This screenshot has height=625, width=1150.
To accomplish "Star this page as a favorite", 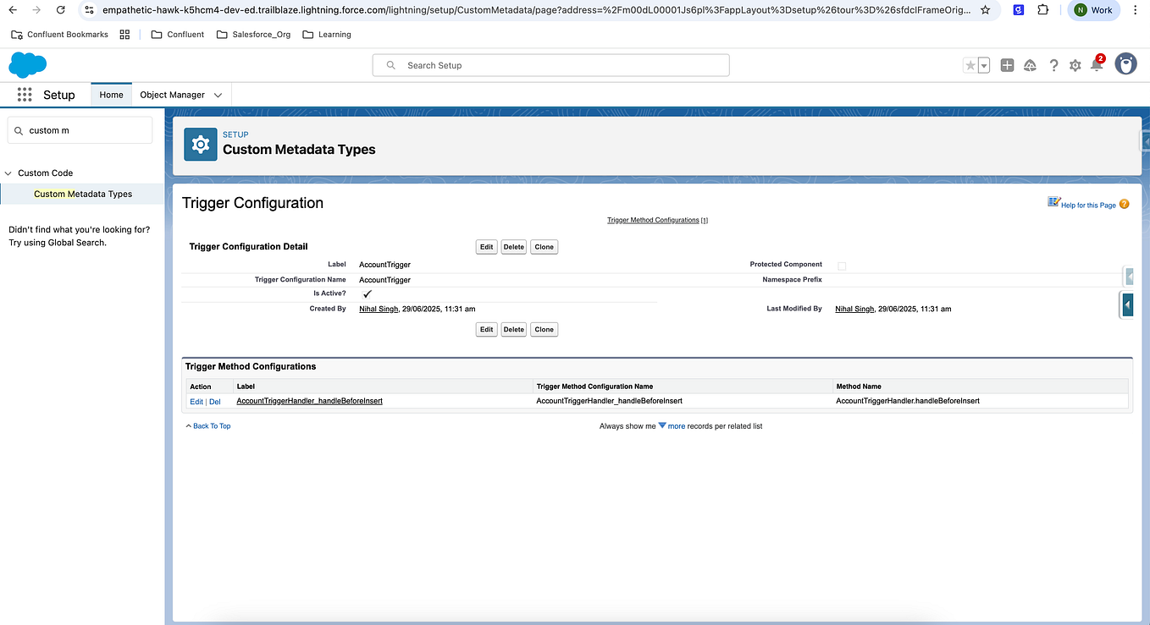I will 971,64.
